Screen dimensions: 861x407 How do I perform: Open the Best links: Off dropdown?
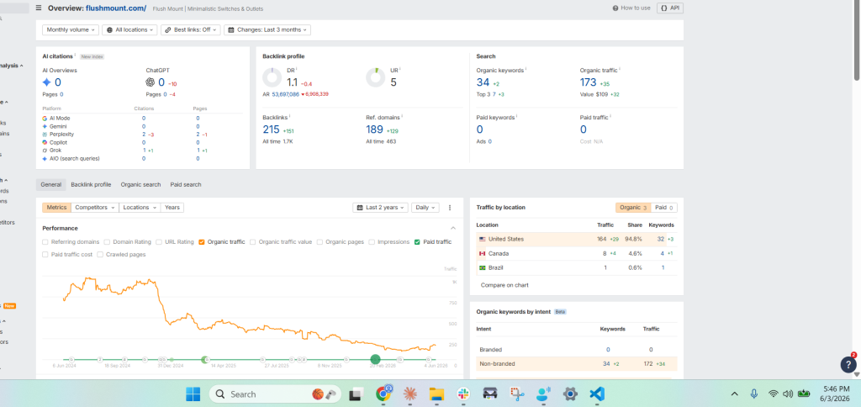click(x=191, y=29)
